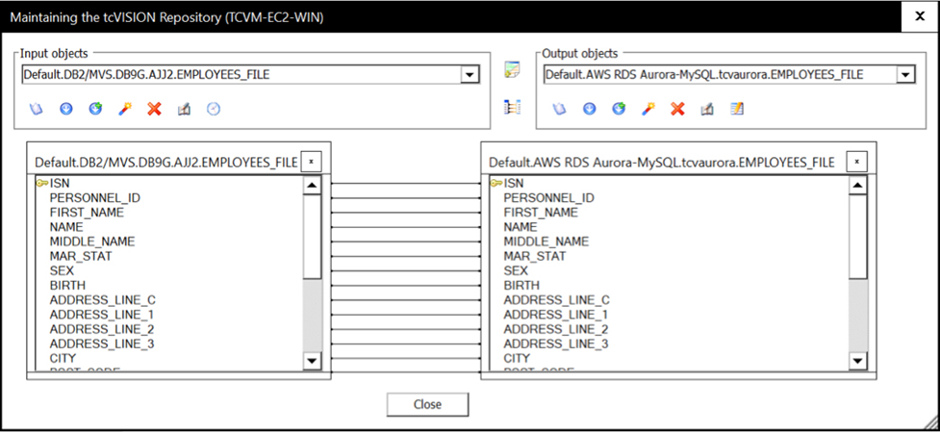The image size is (940, 432).
Task: Close the Aurora-MySQL EMPLOYEES_FILE table box
Action: [856, 162]
